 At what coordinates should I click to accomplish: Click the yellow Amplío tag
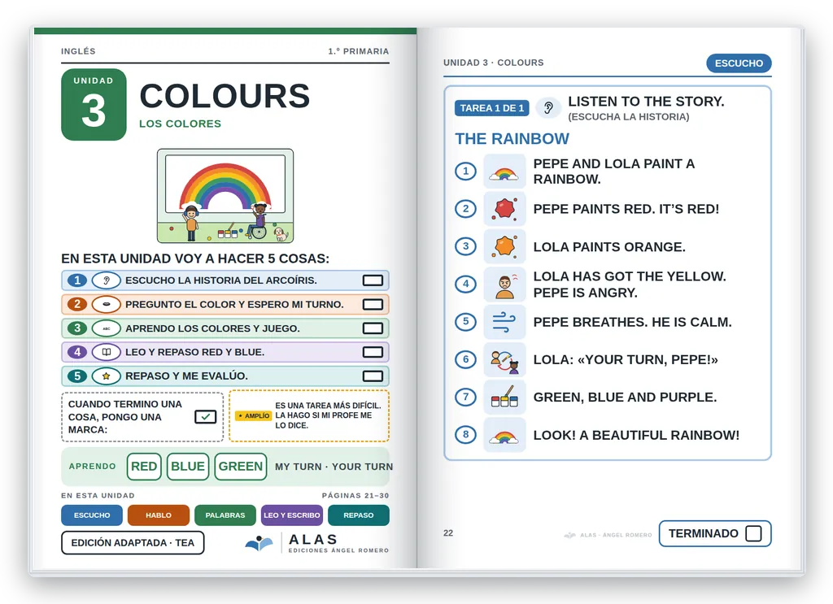[254, 416]
